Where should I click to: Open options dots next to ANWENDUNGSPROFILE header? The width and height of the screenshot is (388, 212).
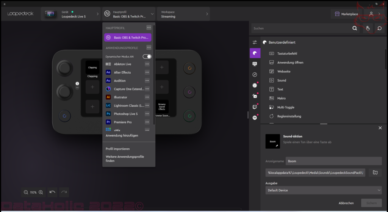[149, 47]
